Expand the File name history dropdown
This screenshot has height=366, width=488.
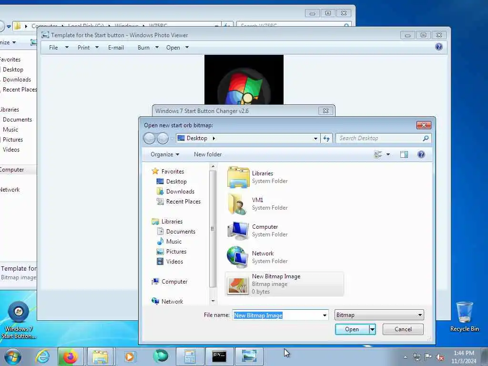[325, 315]
